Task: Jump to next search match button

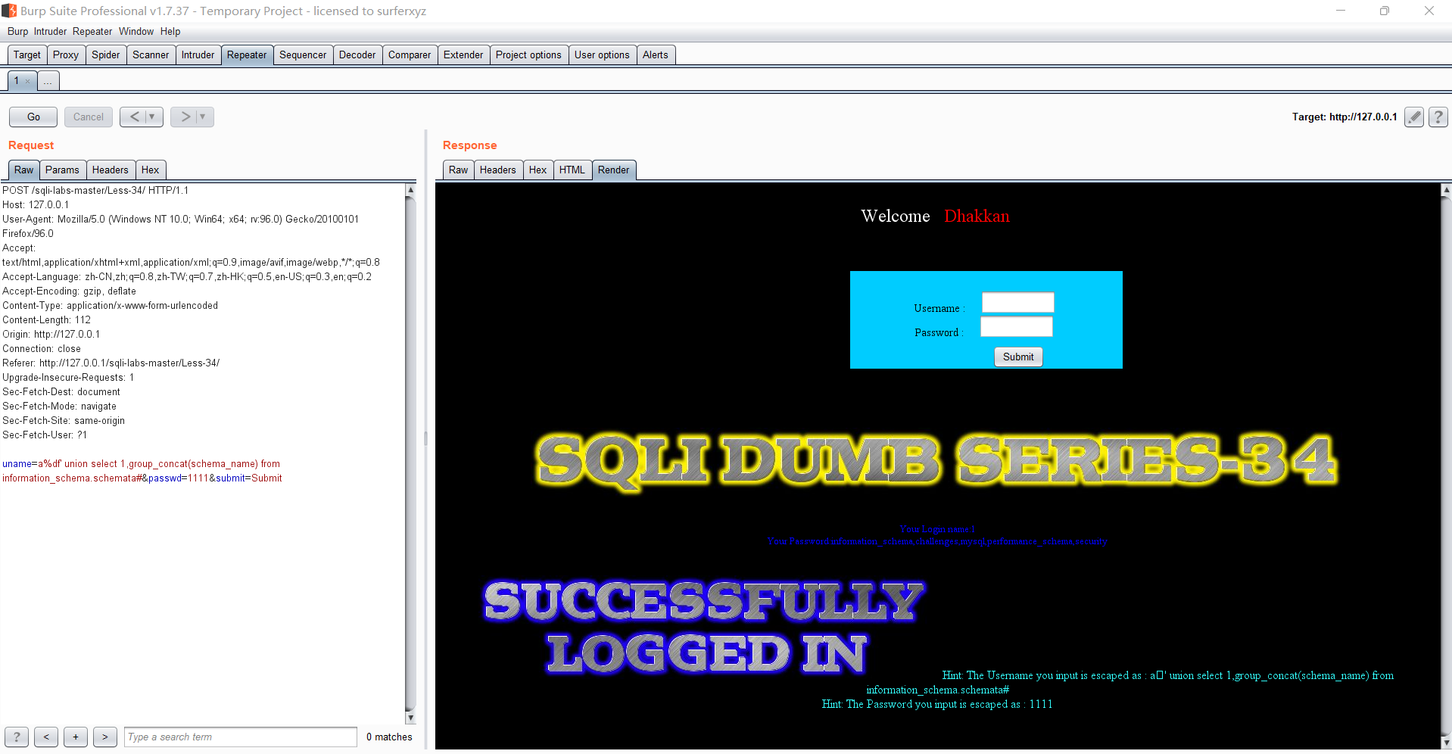Action: coord(105,737)
